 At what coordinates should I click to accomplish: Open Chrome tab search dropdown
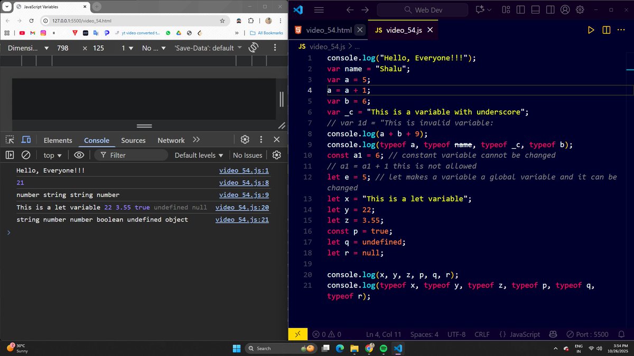coord(8,7)
